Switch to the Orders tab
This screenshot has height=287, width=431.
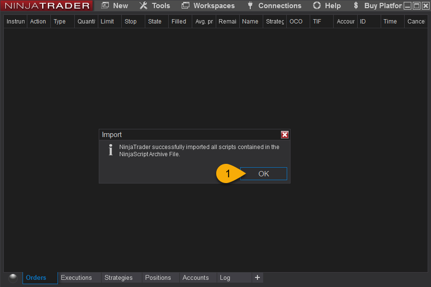[40, 278]
